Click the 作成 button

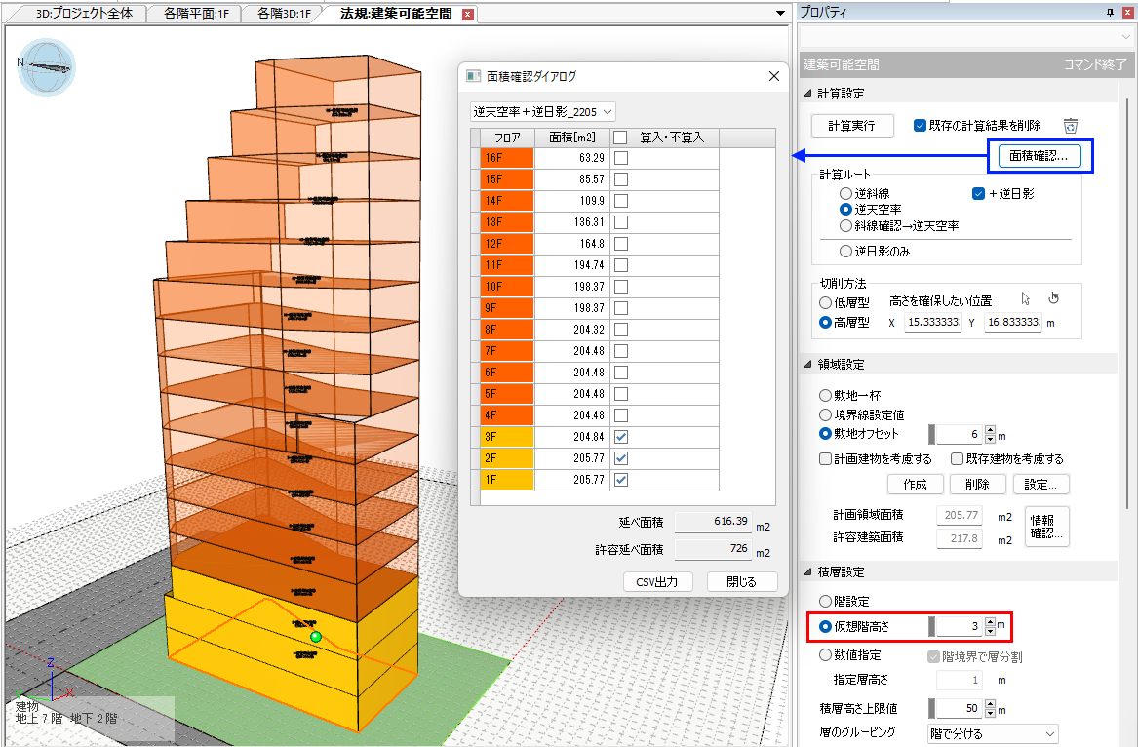916,485
